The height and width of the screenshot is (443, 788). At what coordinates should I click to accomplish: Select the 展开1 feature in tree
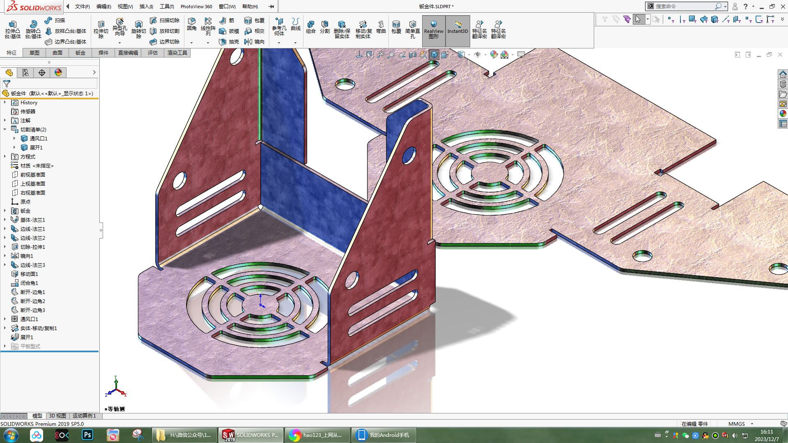point(26,337)
